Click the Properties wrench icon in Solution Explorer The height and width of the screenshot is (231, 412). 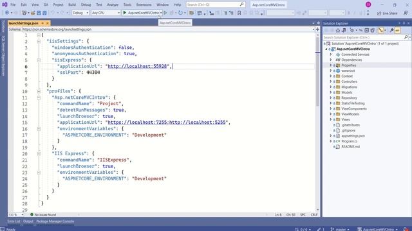(x=391, y=30)
